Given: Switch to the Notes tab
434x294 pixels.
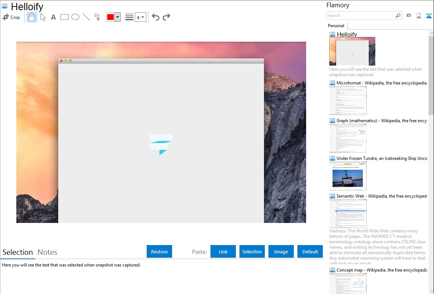Looking at the screenshot, I should pos(47,252).
